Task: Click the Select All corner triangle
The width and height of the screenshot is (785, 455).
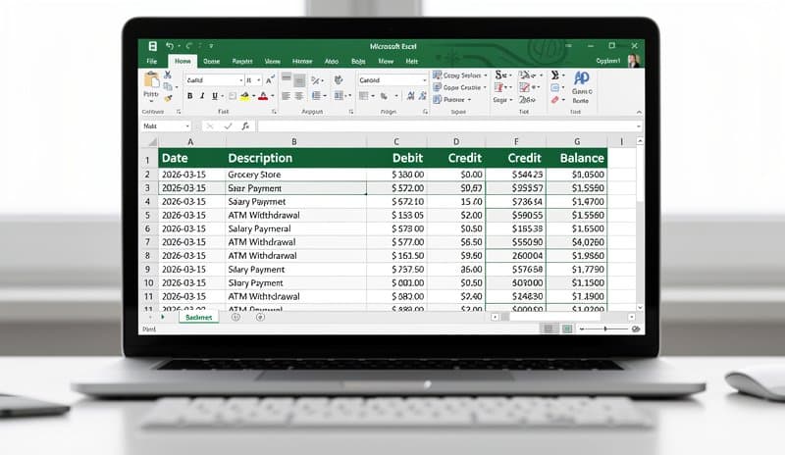Action: pos(151,141)
